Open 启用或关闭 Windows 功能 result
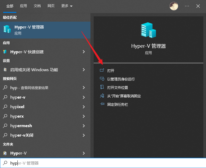206x168 pixels. pos(45,70)
